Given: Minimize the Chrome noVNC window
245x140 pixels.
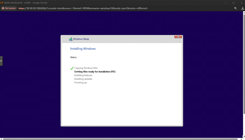Looking at the screenshot, I should point(225,3).
